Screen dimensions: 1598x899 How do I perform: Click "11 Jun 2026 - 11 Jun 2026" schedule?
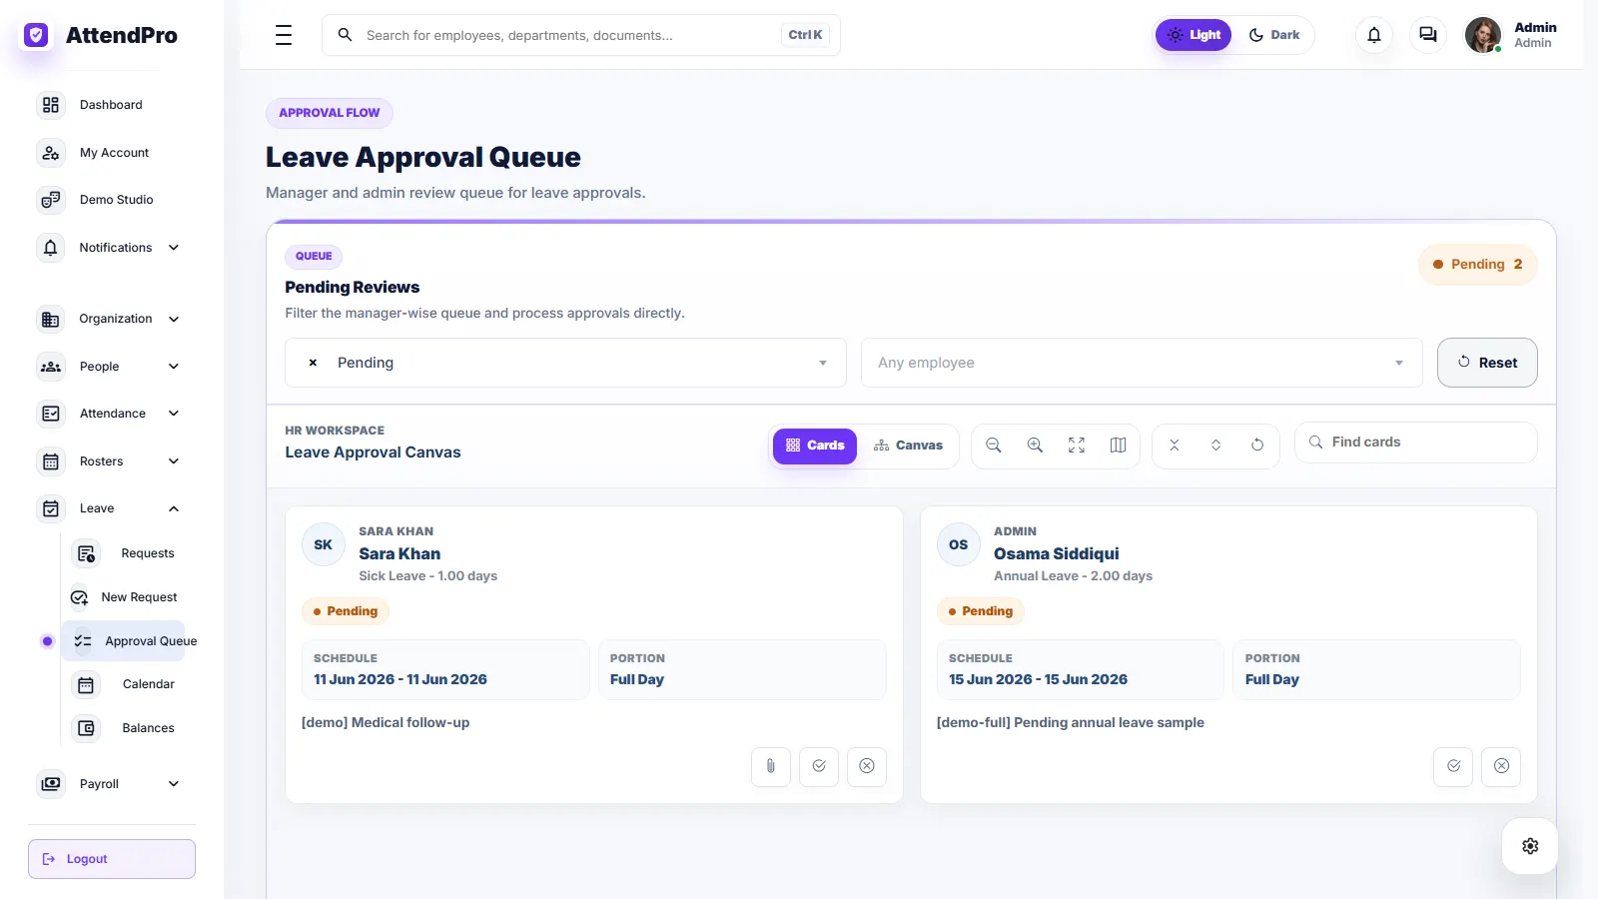pos(400,679)
